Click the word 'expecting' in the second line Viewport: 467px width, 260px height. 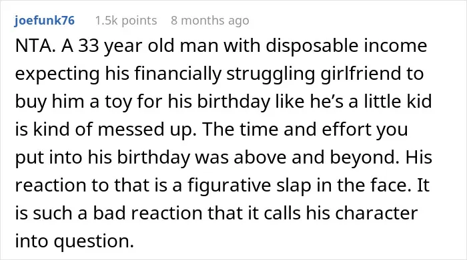pyautogui.click(x=57, y=74)
